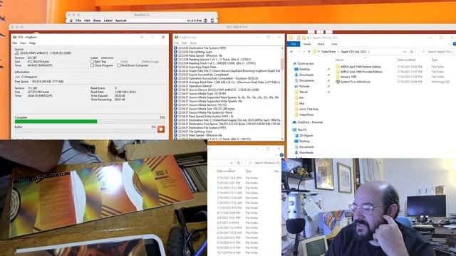The height and width of the screenshot is (256, 456).
Task: Toggle the Verify checkbox in ImgBurn
Action: [x=119, y=62]
